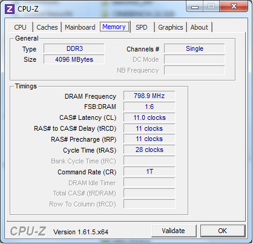Click the DRAM Frequency label
Image resolution: width=253 pixels, height=244 pixels.
(90, 96)
